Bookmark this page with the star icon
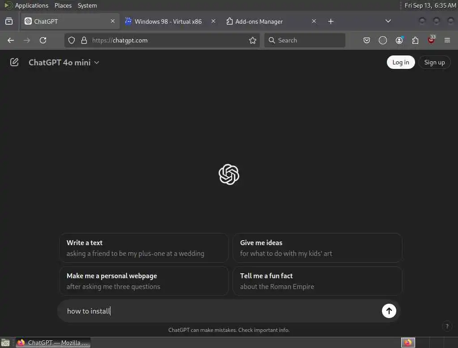The width and height of the screenshot is (458, 348). [253, 40]
